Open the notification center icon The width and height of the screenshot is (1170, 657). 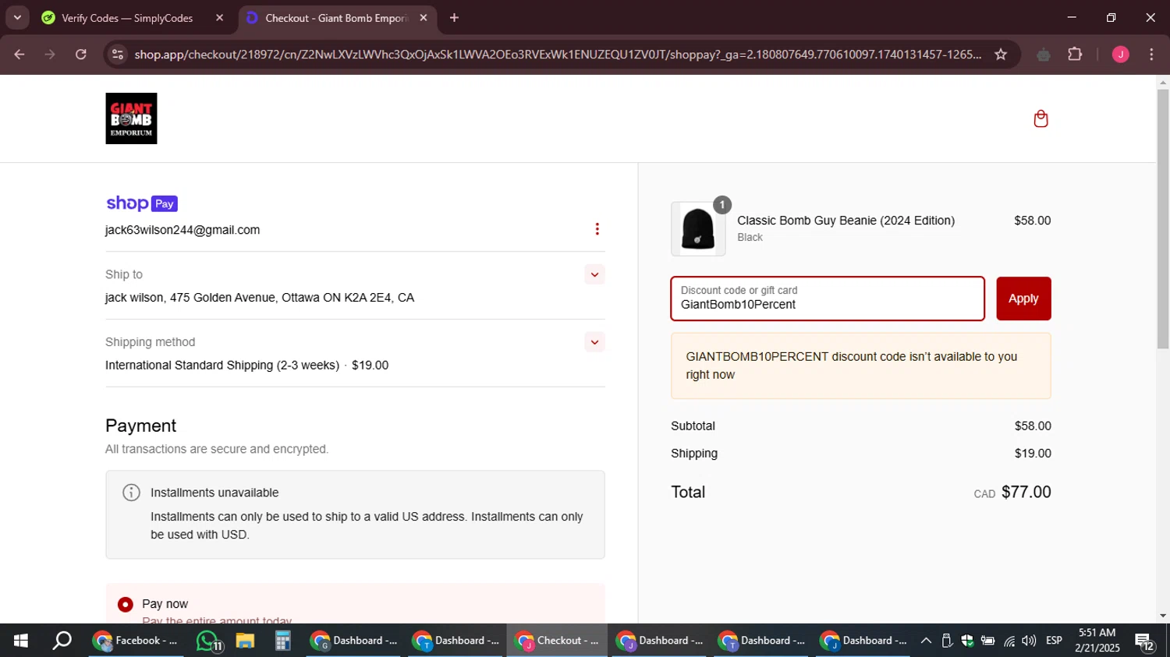tap(1145, 641)
